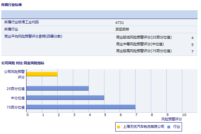Click the 75百分位值 blue bar in chart
The height and width of the screenshot is (134, 201).
click(81, 107)
